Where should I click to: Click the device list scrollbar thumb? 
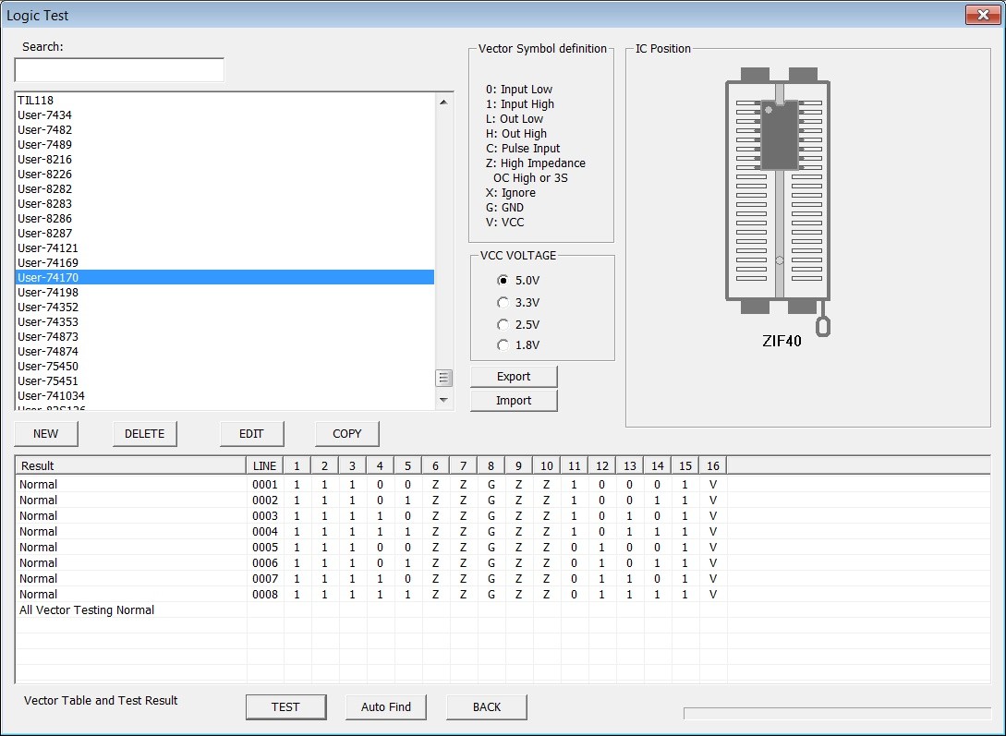(443, 379)
